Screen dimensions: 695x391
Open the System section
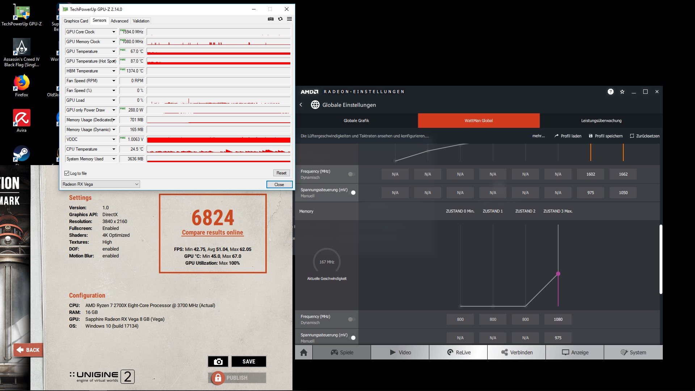point(633,352)
